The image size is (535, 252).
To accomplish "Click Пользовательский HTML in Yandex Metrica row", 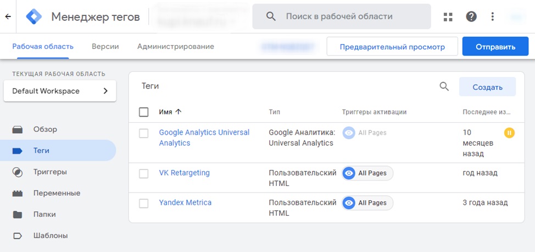I will [x=303, y=208].
